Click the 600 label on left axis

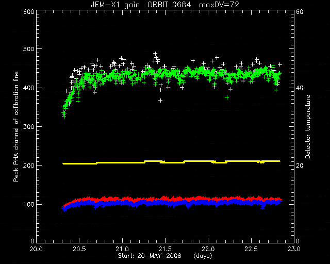(29, 11)
